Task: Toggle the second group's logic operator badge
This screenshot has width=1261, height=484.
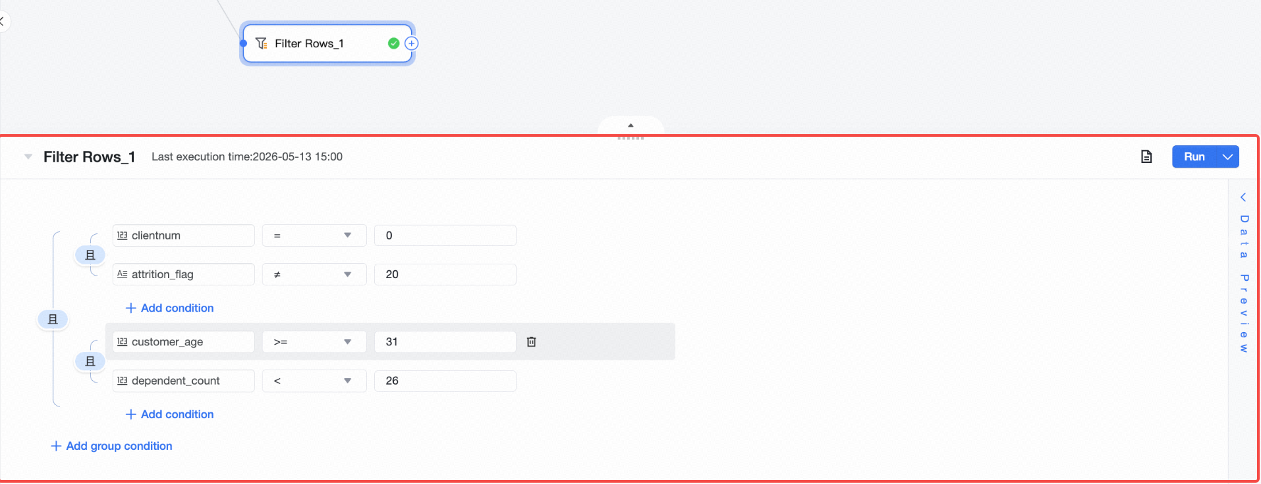Action: (90, 362)
